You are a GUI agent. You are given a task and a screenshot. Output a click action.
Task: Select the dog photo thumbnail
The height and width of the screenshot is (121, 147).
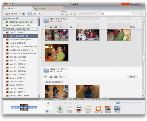pyautogui.click(x=57, y=91)
